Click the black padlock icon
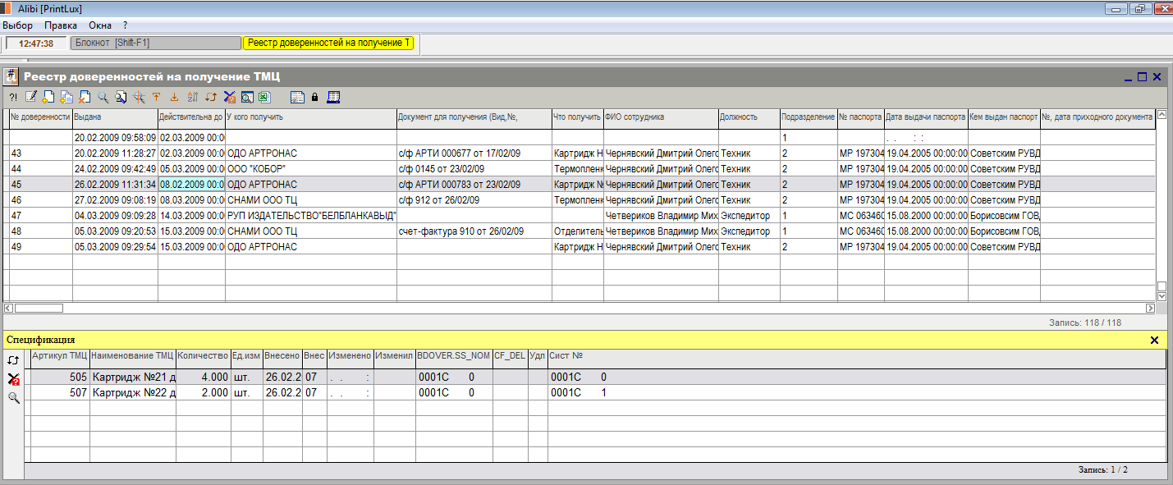The width and height of the screenshot is (1173, 485). (x=314, y=98)
